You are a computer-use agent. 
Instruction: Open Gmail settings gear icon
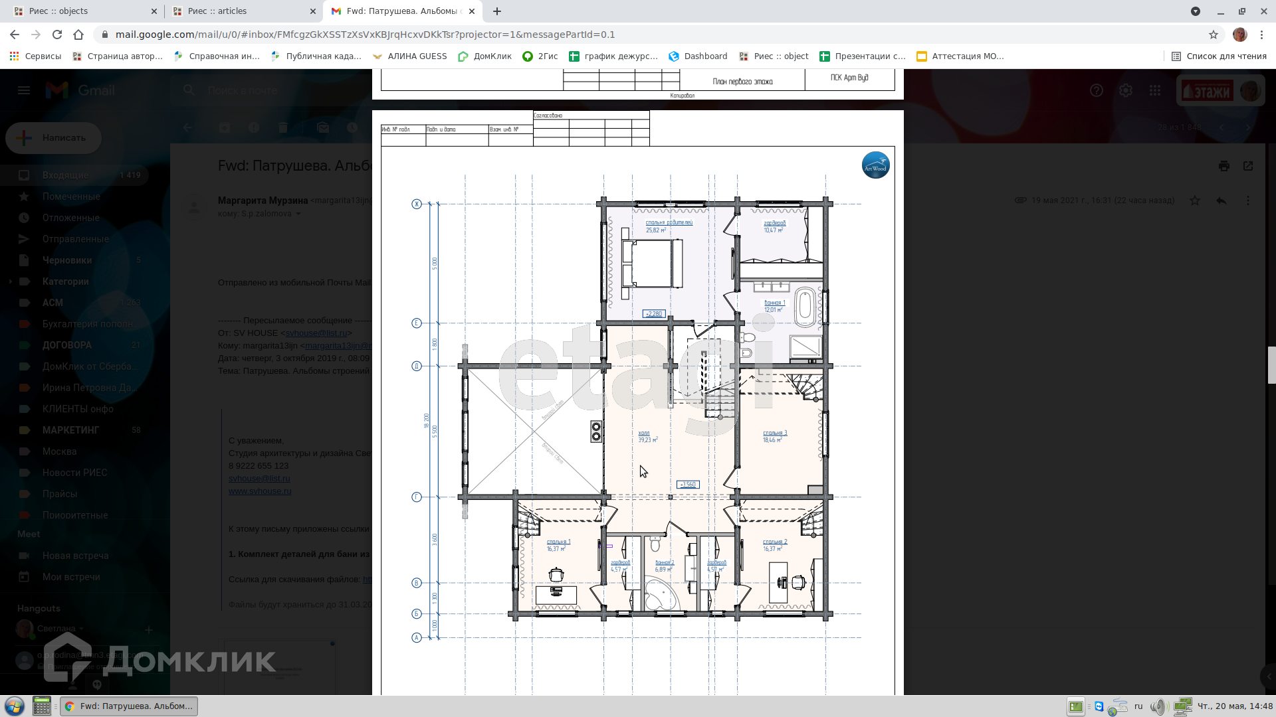[x=1126, y=90]
